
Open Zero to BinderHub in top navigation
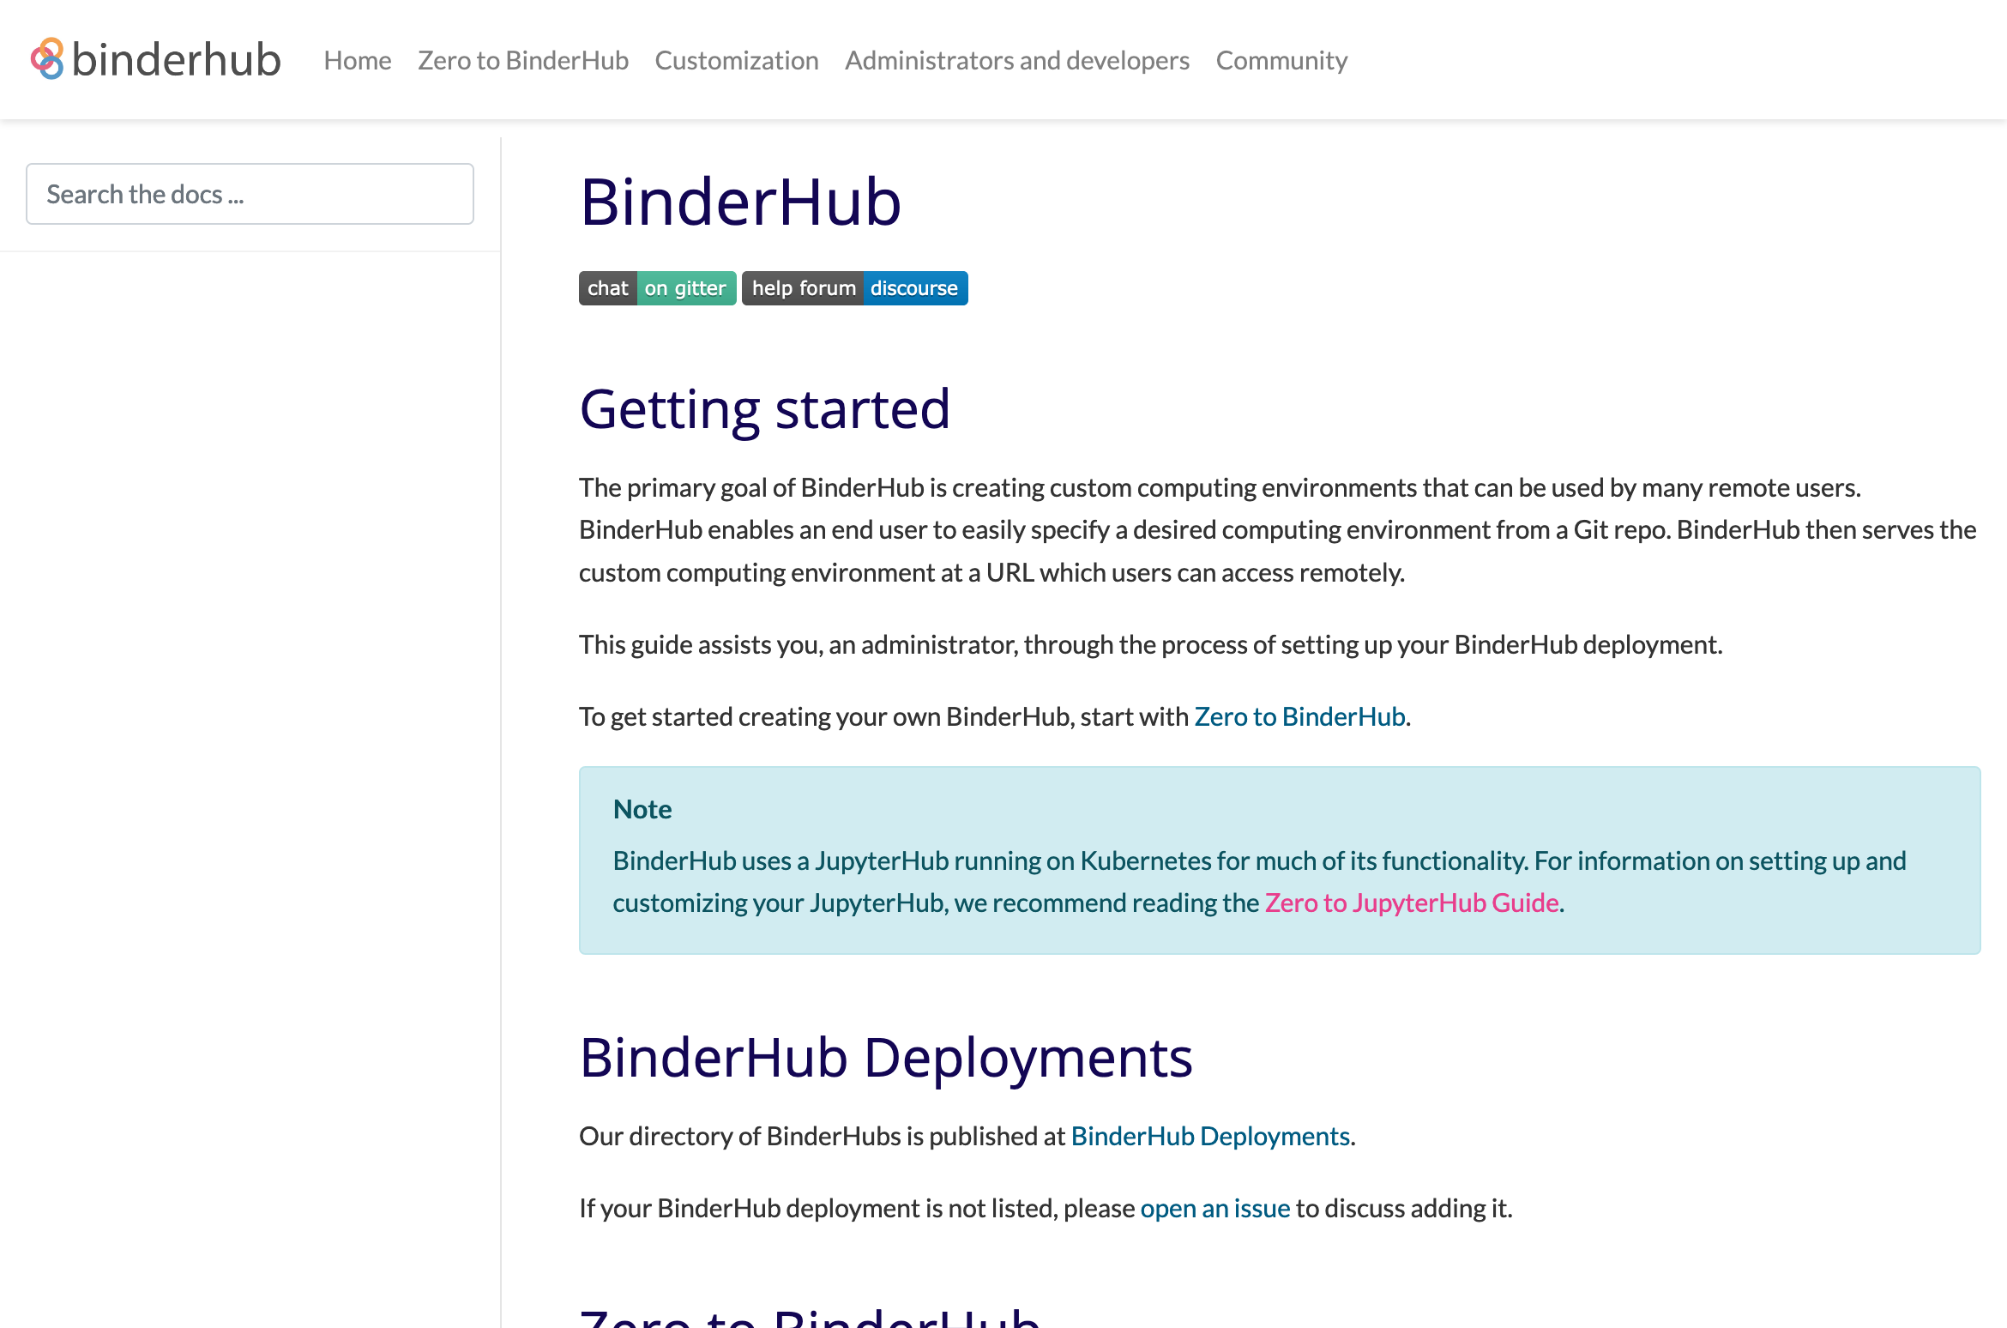pos(523,60)
